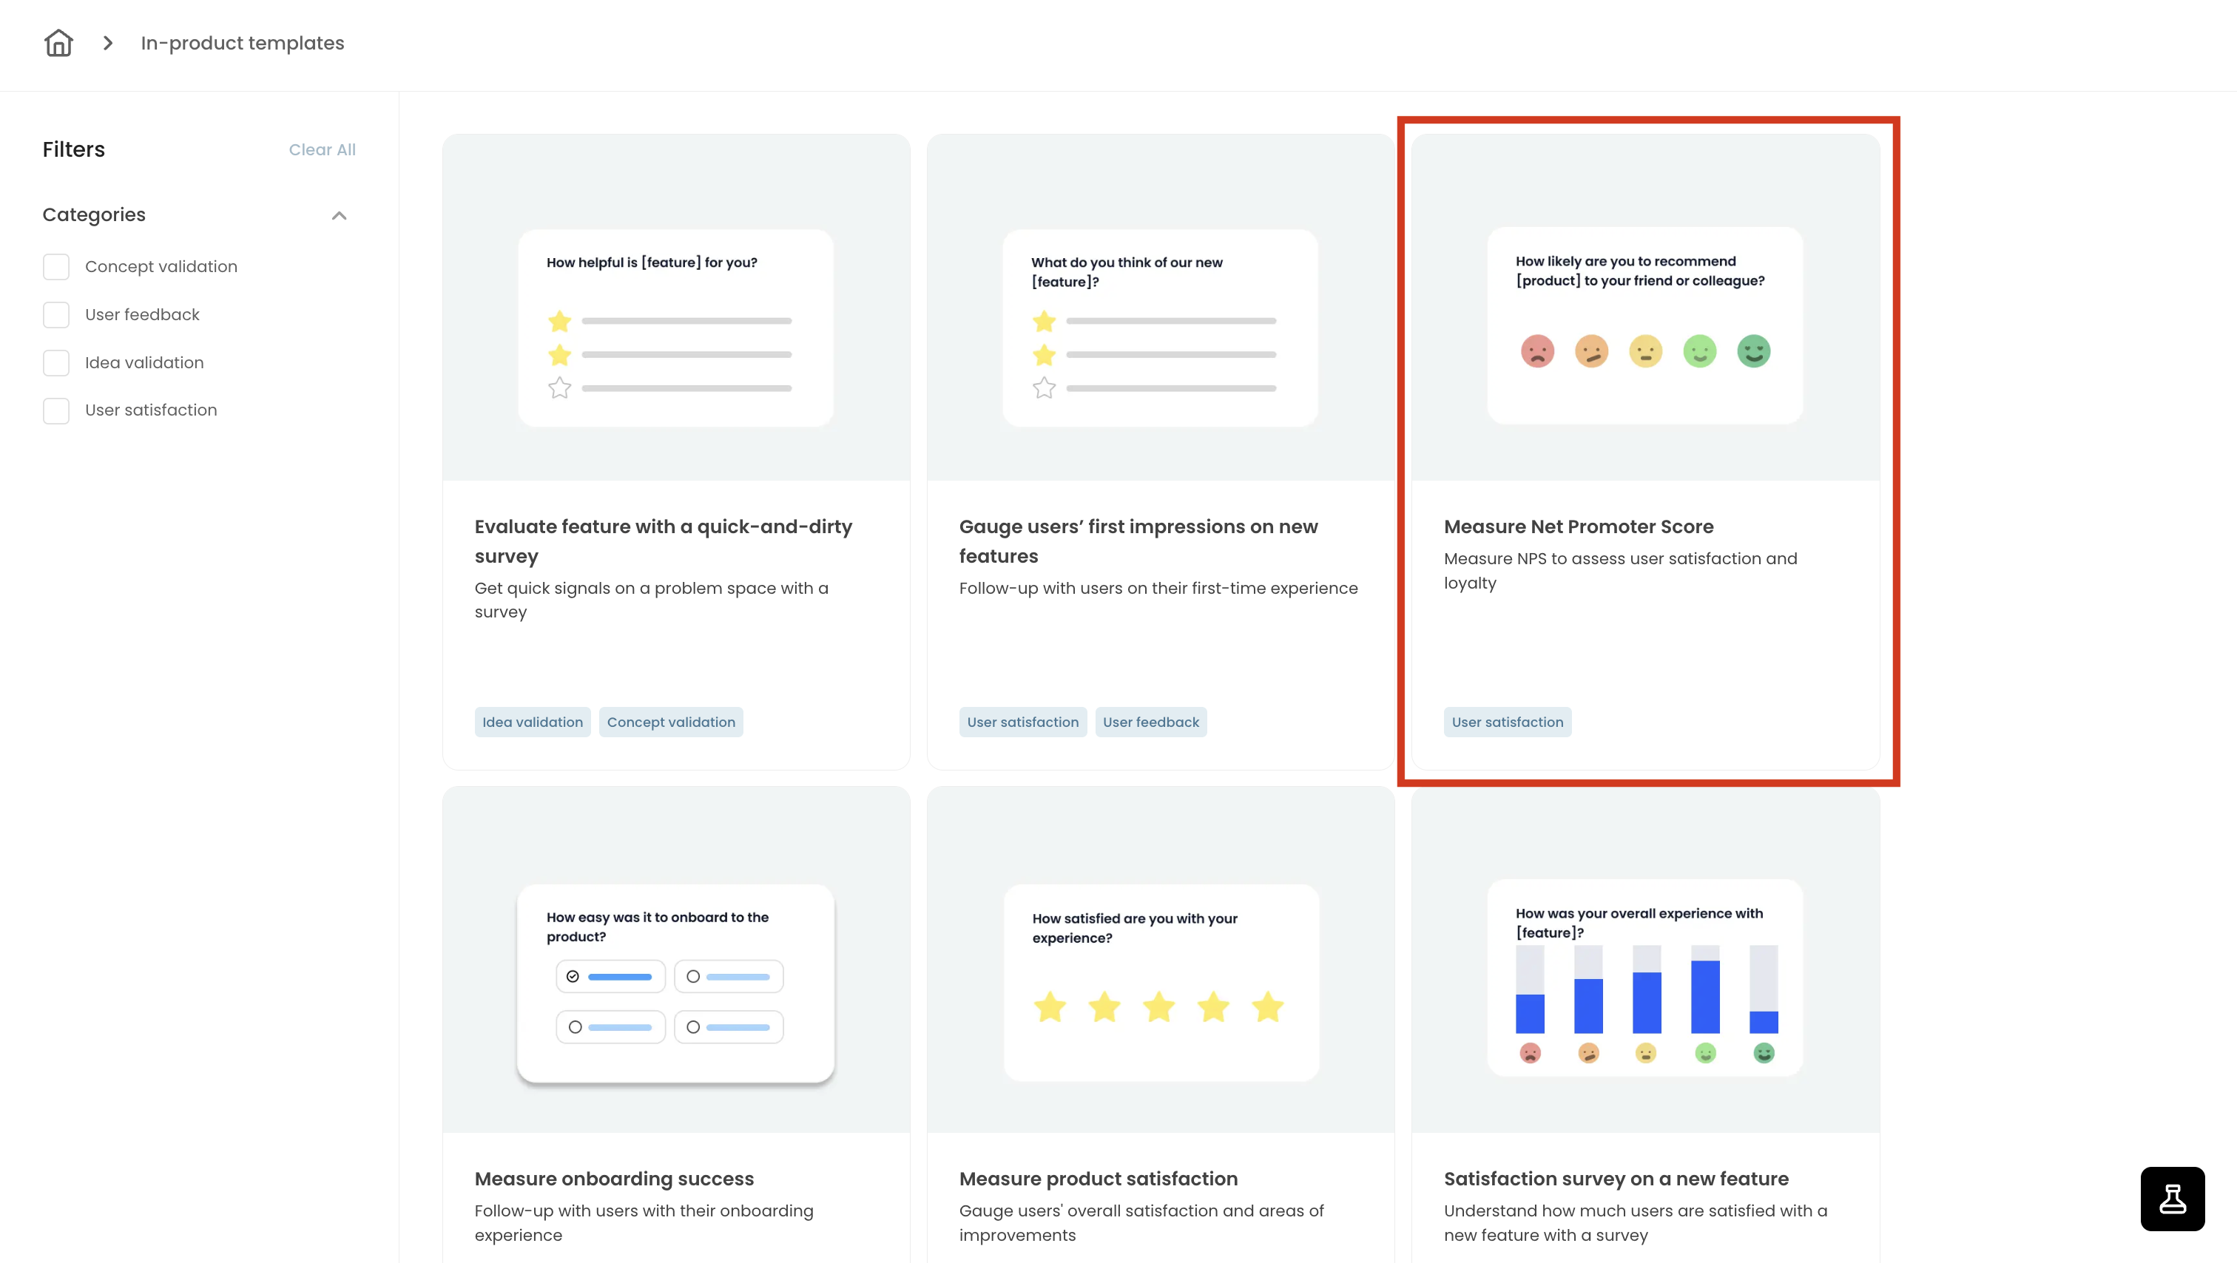Click the fifth star in How satisfied preview
The image size is (2237, 1263).
point(1267,1007)
